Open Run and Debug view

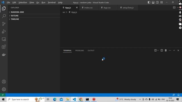4,31
